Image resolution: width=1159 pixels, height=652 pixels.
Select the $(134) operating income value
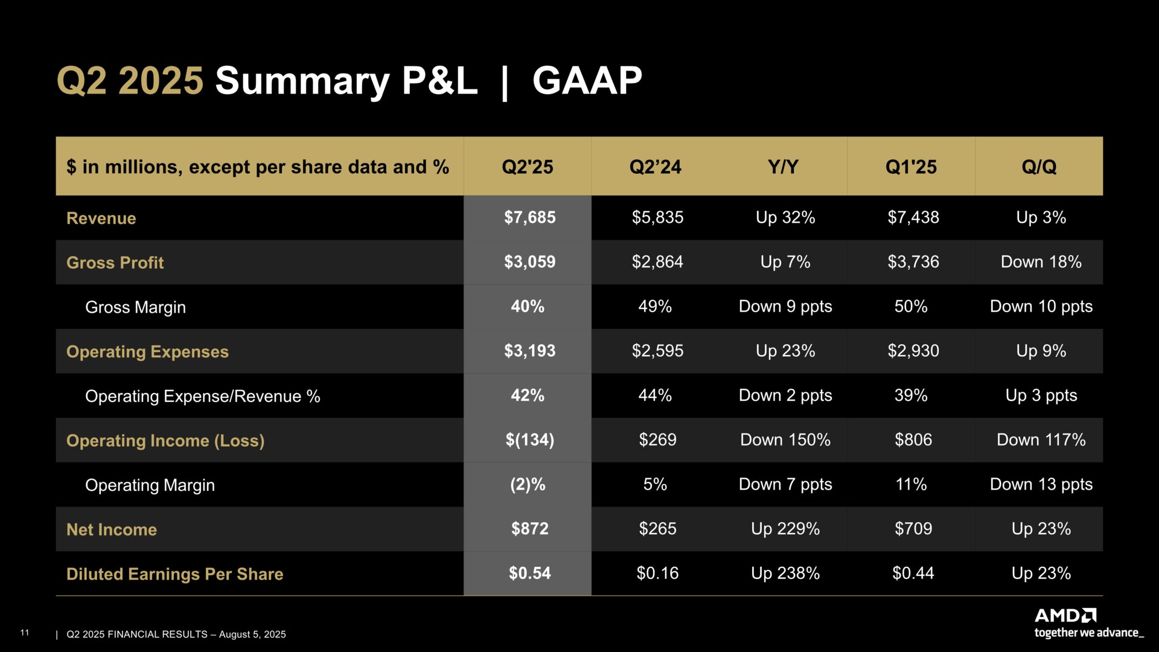[x=529, y=440]
